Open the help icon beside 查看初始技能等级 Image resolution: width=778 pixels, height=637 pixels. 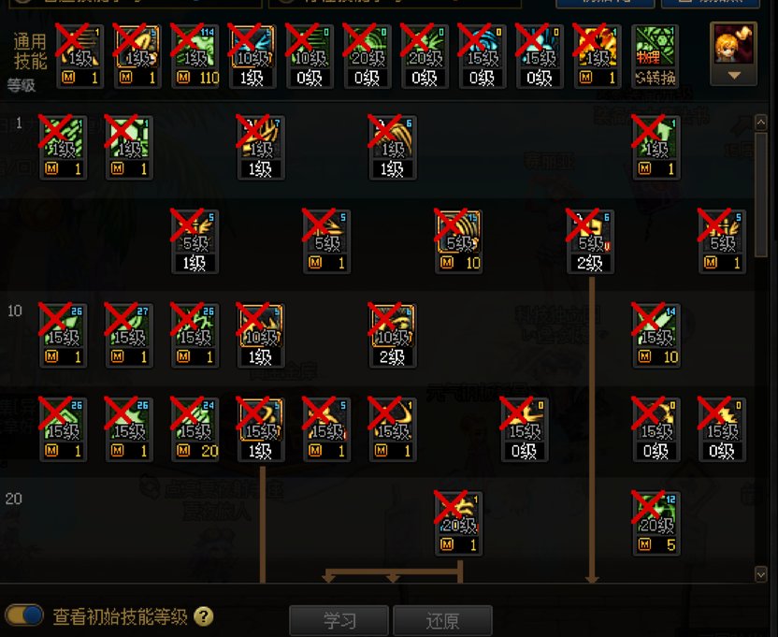(x=204, y=616)
